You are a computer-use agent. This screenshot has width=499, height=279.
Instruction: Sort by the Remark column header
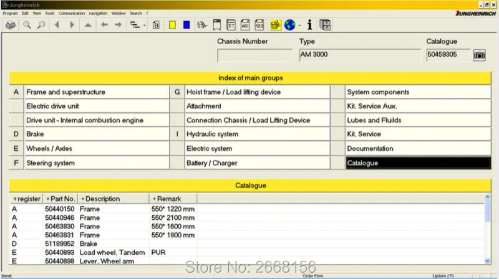(x=173, y=199)
